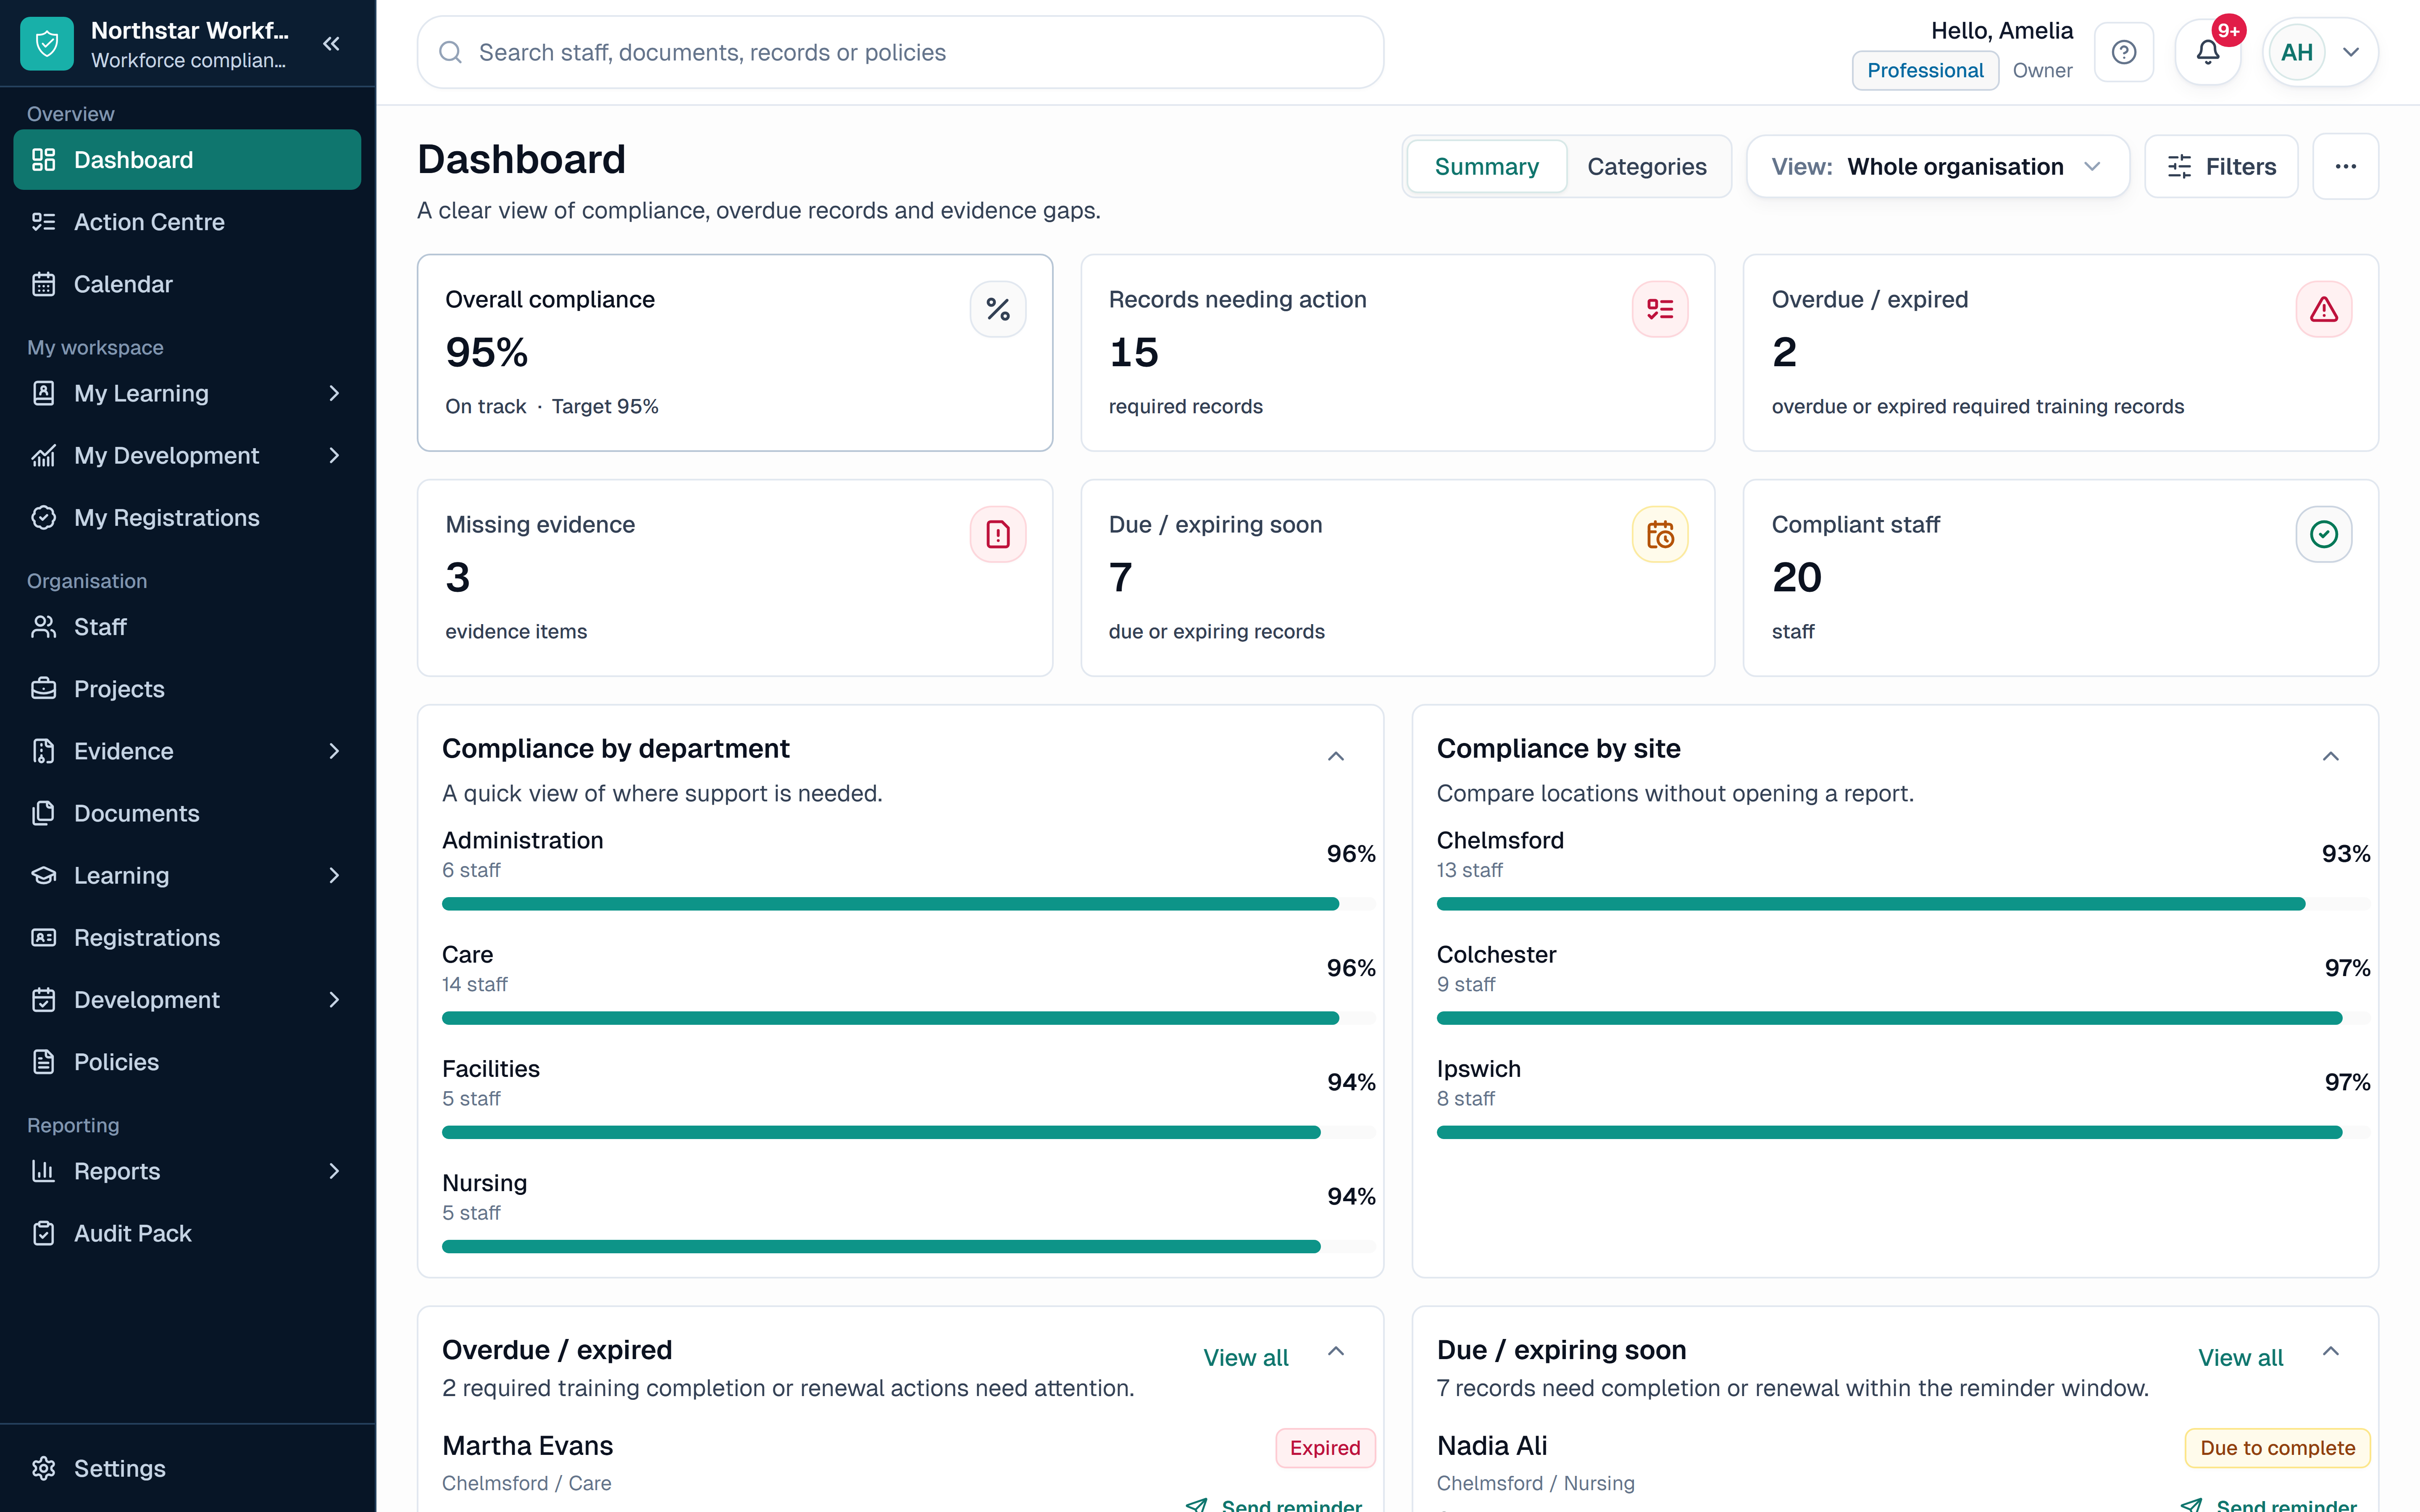This screenshot has height=1512, width=2420.
Task: Click the Settings gear icon
Action: (x=44, y=1468)
